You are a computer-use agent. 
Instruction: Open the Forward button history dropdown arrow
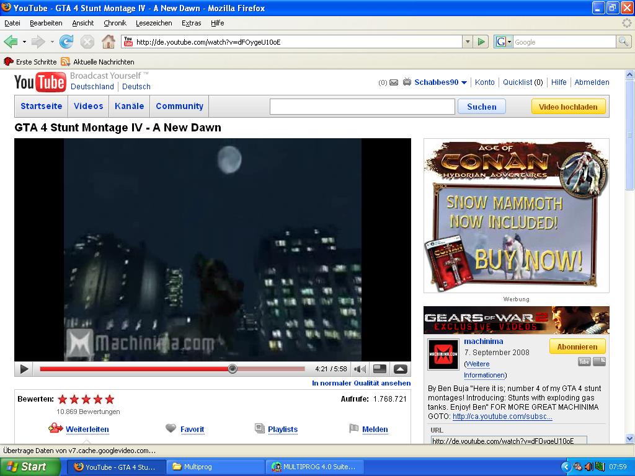point(52,42)
